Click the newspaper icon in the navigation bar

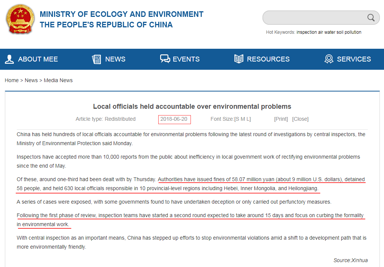point(96,59)
